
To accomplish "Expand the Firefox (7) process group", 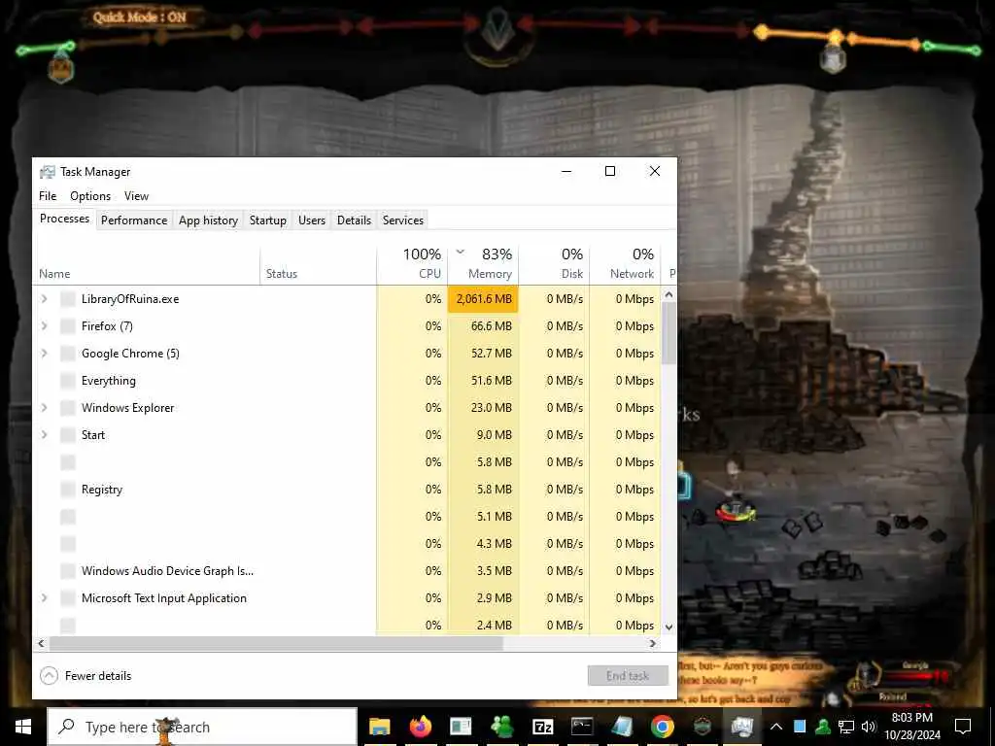I will tap(44, 326).
